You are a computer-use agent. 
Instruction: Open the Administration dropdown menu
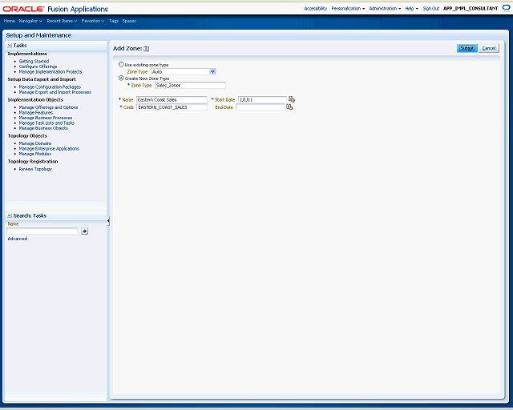[385, 9]
